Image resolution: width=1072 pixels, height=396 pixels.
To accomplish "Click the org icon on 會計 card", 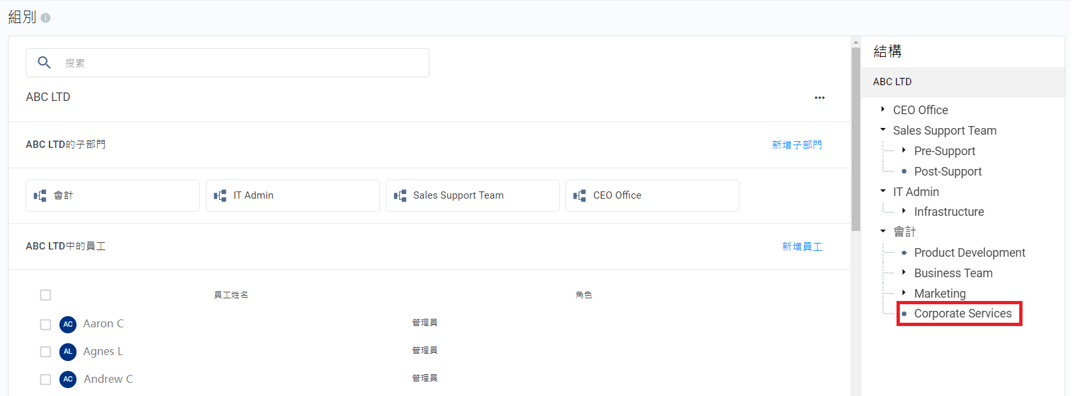I will 40,195.
